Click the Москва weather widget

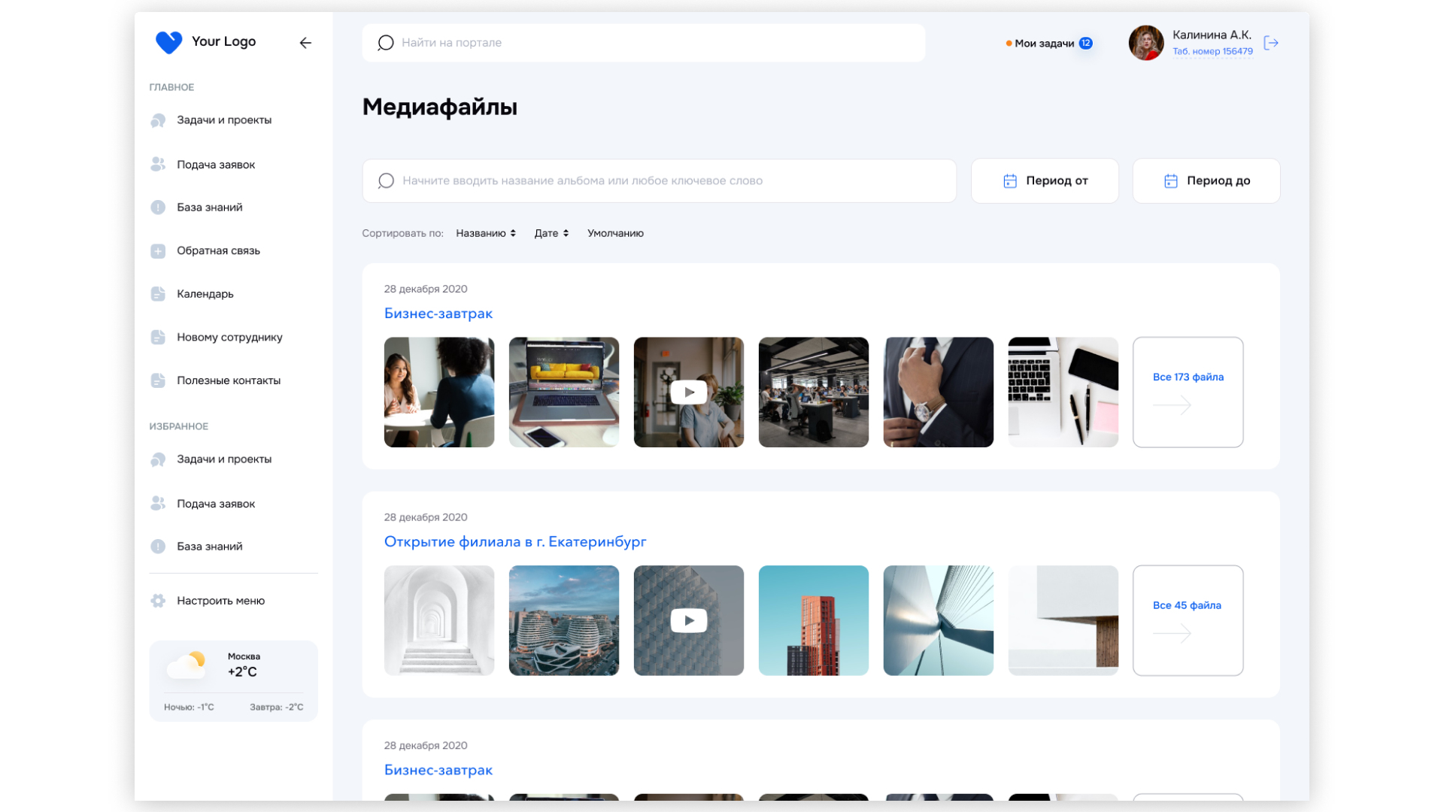point(233,680)
